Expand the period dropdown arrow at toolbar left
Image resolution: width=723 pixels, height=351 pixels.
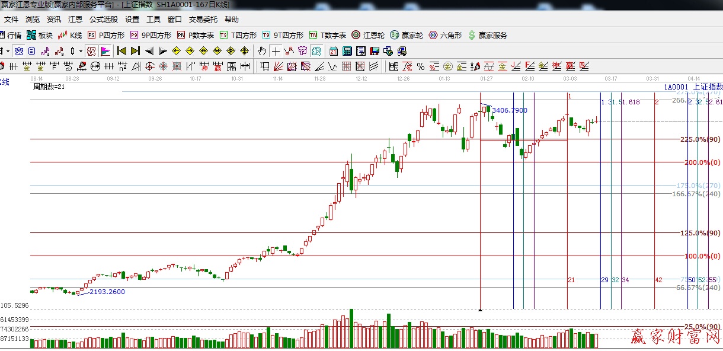[8, 51]
